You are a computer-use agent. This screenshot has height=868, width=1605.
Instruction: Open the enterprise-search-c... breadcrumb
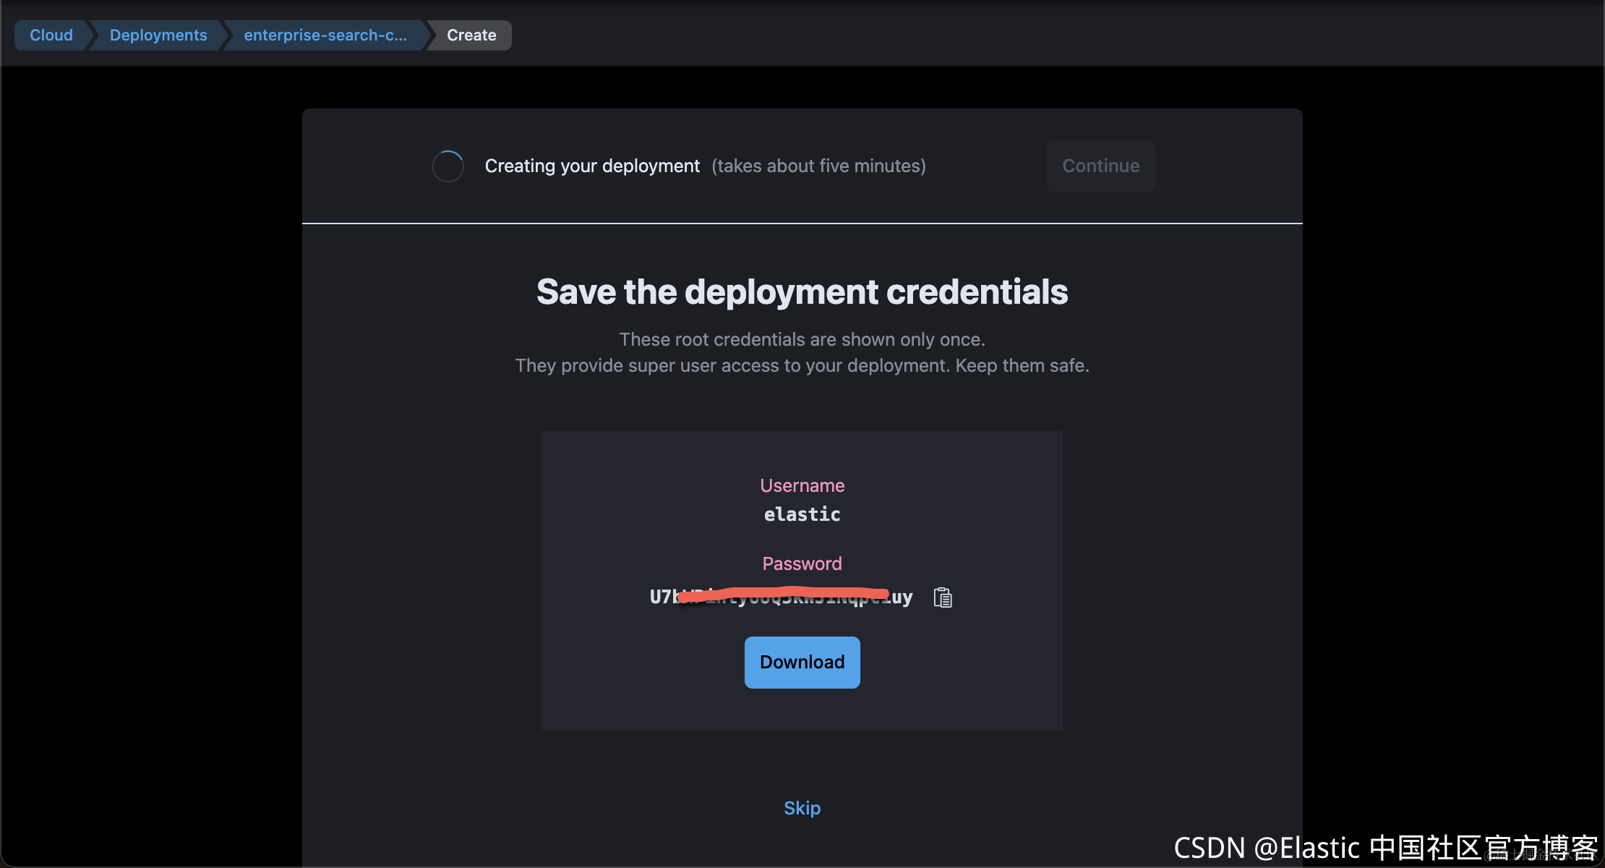click(x=325, y=35)
